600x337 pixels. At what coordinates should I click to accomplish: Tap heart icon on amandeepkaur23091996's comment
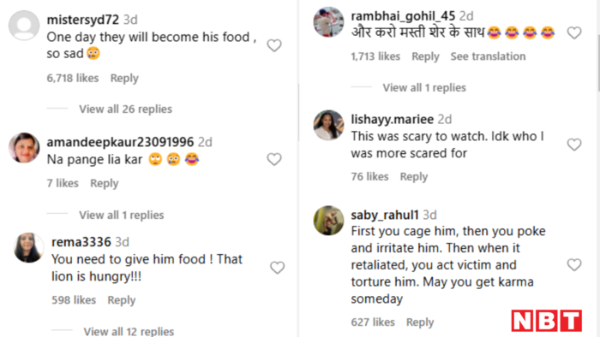(274, 159)
